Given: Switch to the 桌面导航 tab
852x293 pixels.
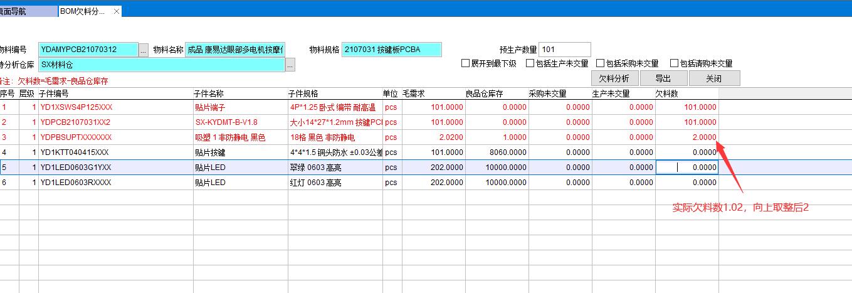Looking at the screenshot, I should click(25, 11).
